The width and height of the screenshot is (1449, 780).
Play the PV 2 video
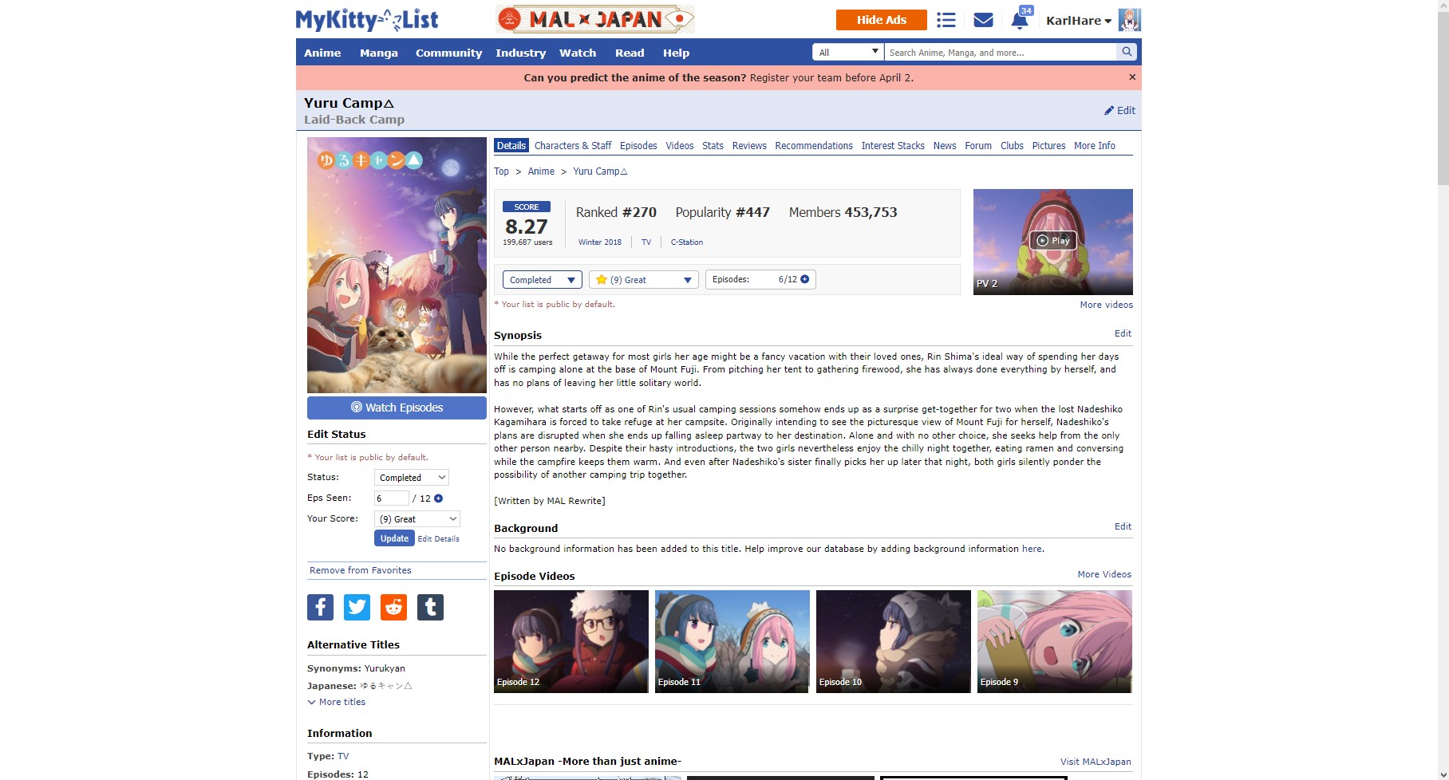[1052, 240]
